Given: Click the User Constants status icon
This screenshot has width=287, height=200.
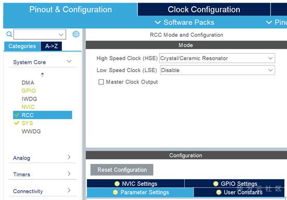Looking at the screenshot, I should 219,192.
